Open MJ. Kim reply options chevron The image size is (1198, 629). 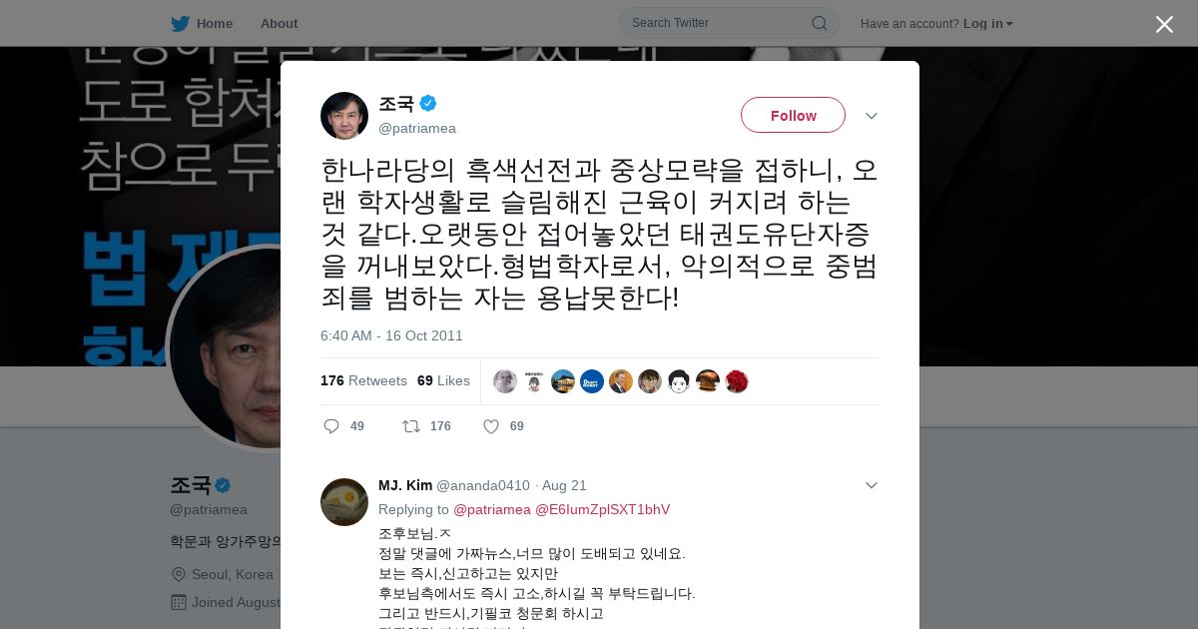click(872, 485)
